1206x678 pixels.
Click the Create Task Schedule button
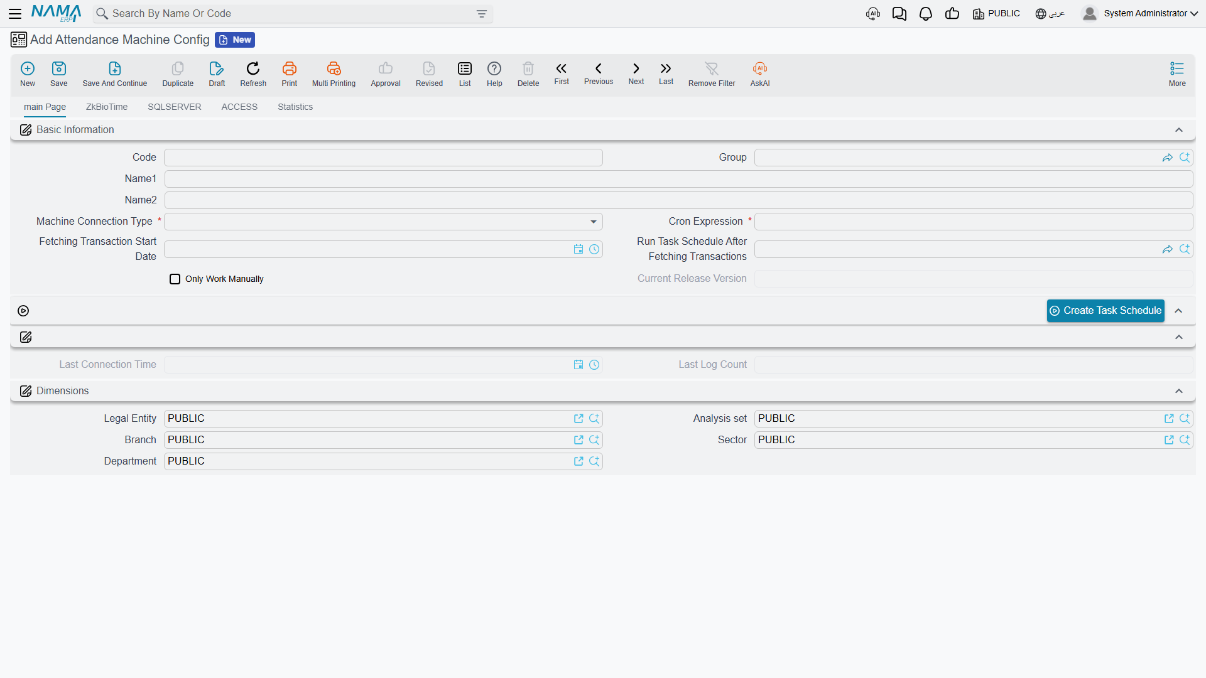(x=1105, y=311)
